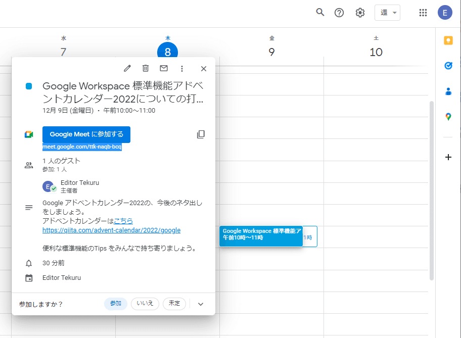Select 参加 to accept the invitation
The height and width of the screenshot is (338, 461).
(115, 304)
